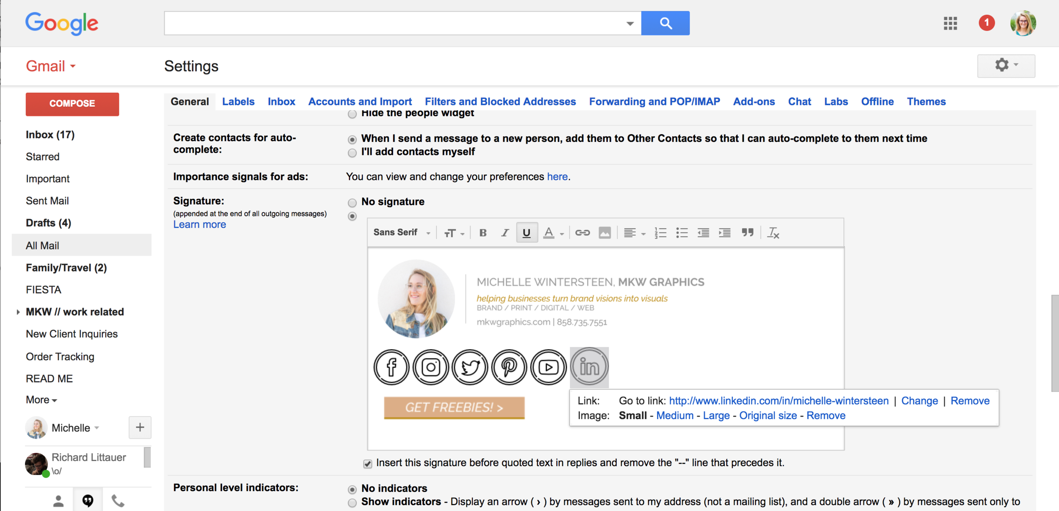The width and height of the screenshot is (1059, 511).
Task: Switch to the Labels tab
Action: 238,102
